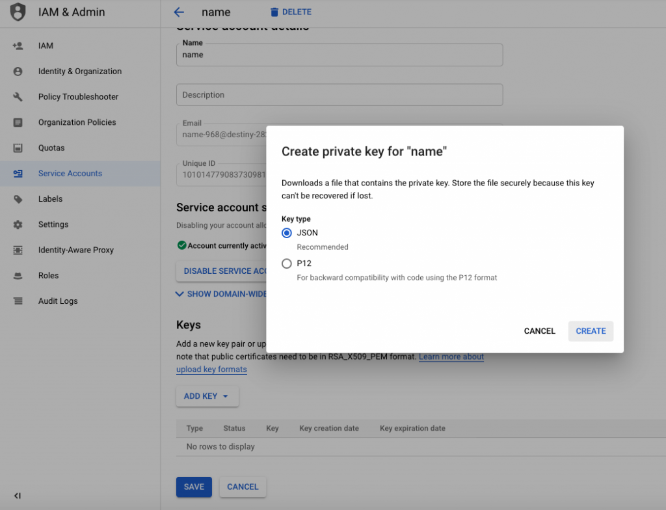666x510 pixels.
Task: Click the Unique ID field
Action: coord(221,175)
